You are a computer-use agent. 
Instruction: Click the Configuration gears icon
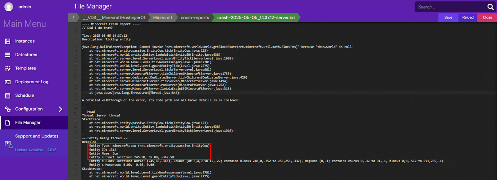(8, 109)
